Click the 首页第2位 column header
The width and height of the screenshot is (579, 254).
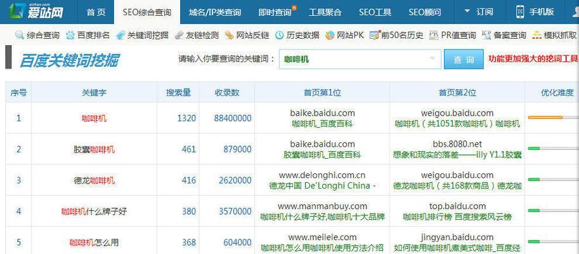pos(457,93)
